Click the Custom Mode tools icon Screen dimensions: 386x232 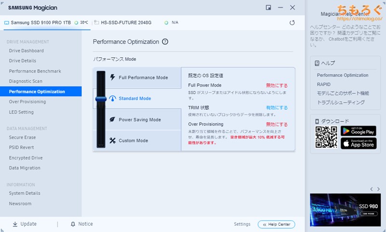coord(112,141)
